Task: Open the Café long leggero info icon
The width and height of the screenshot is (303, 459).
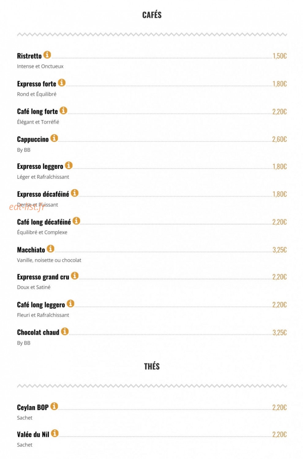Action: tap(70, 304)
